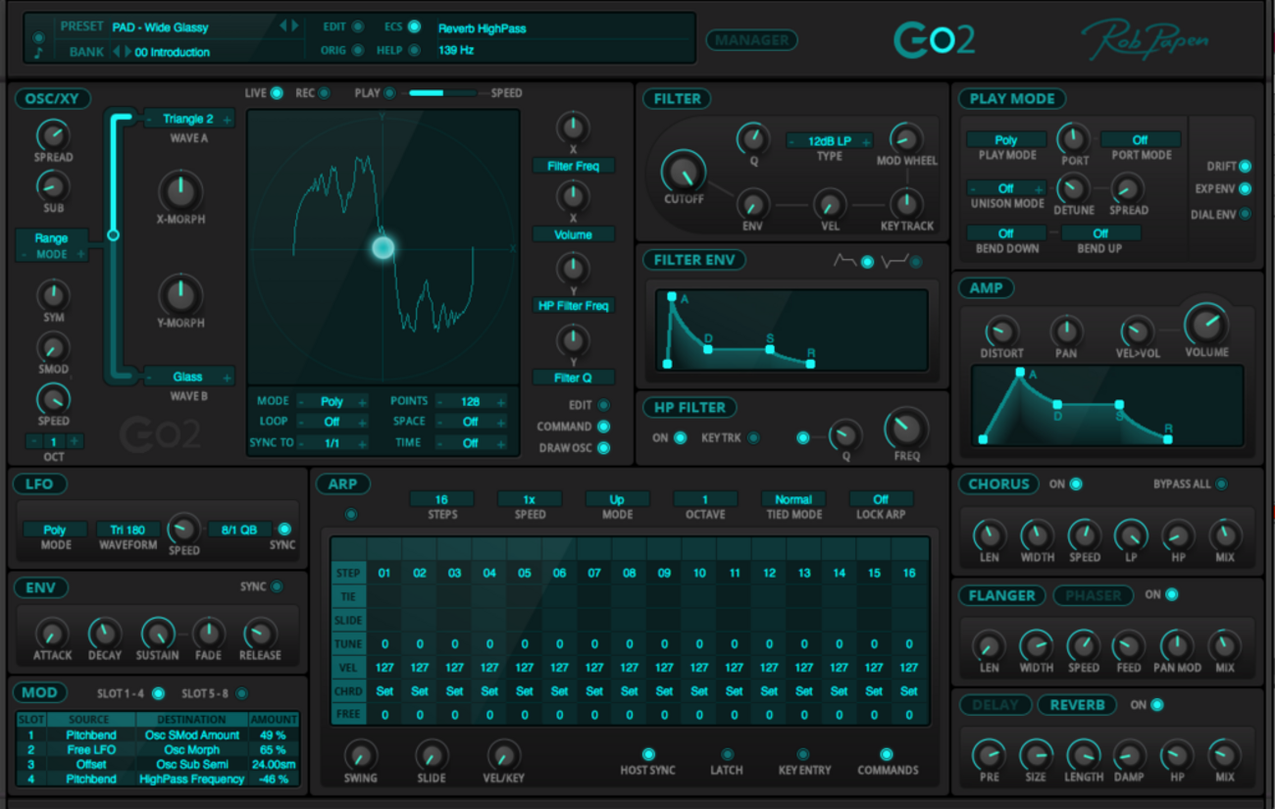Advance to the next preset with right arrow
Viewport: 1275px width, 809px height.
tap(294, 26)
